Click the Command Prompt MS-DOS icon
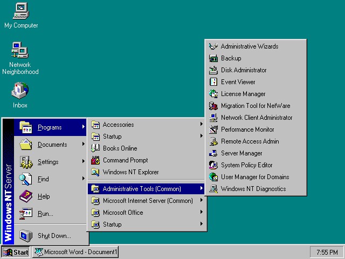345x259 pixels. pyautogui.click(x=95, y=160)
